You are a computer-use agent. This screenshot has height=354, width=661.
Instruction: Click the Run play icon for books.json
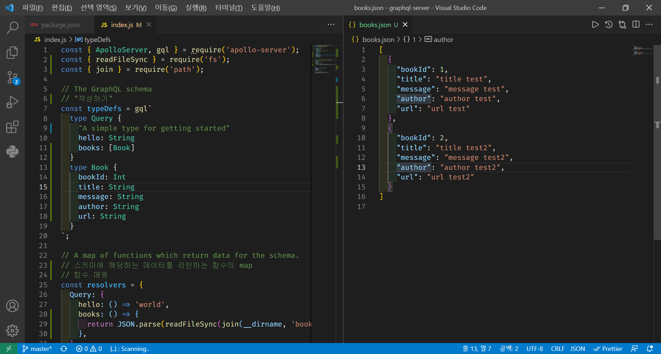tap(595, 24)
